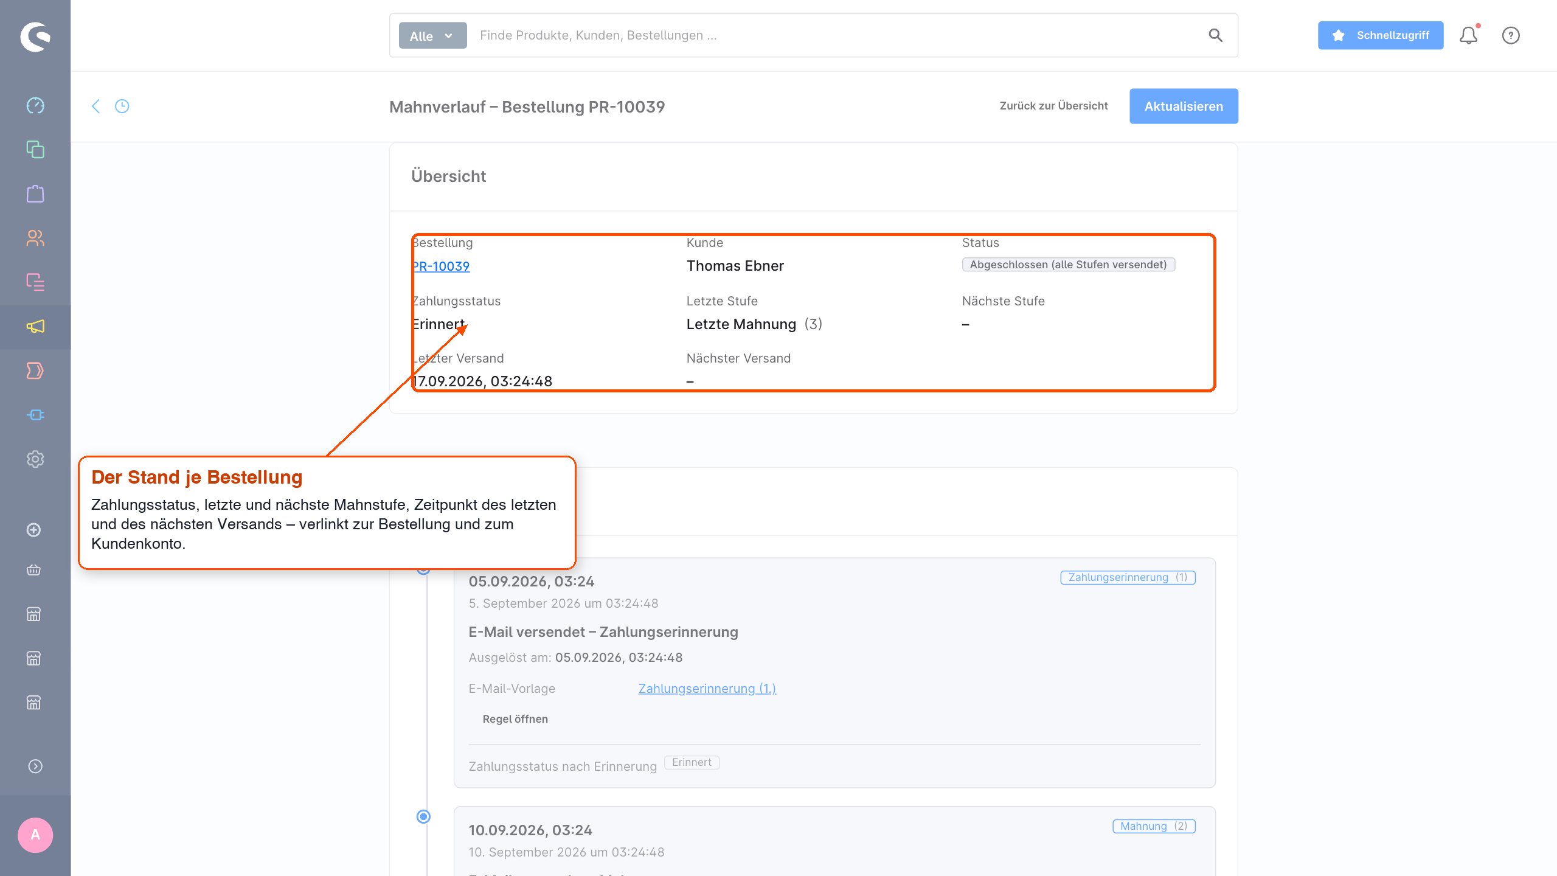
Task: Open the user avatar 'A' menu
Action: pyautogui.click(x=35, y=835)
